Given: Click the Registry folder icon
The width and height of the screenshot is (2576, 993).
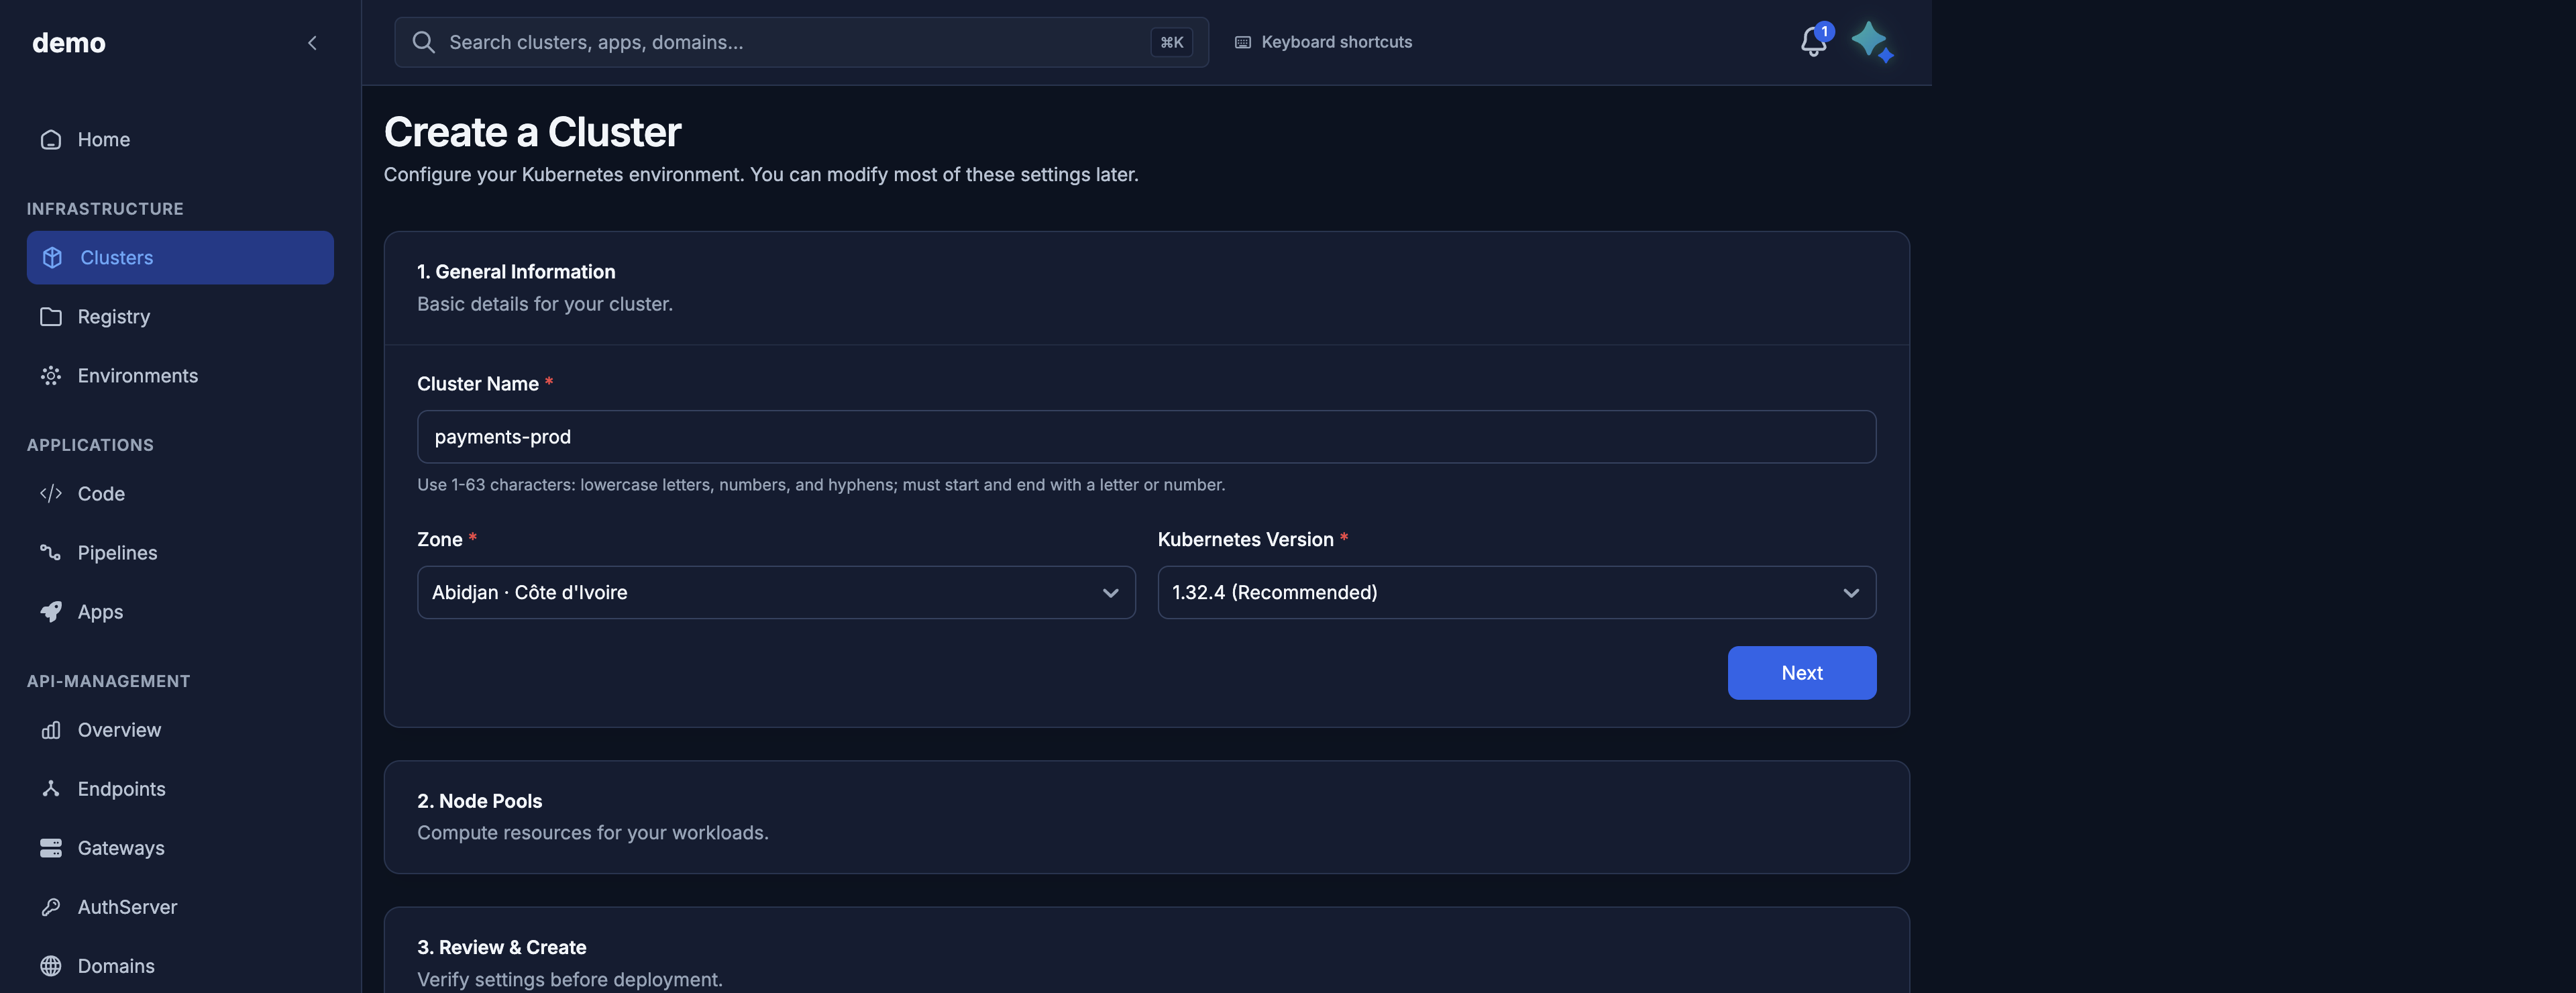Looking at the screenshot, I should [x=51, y=317].
